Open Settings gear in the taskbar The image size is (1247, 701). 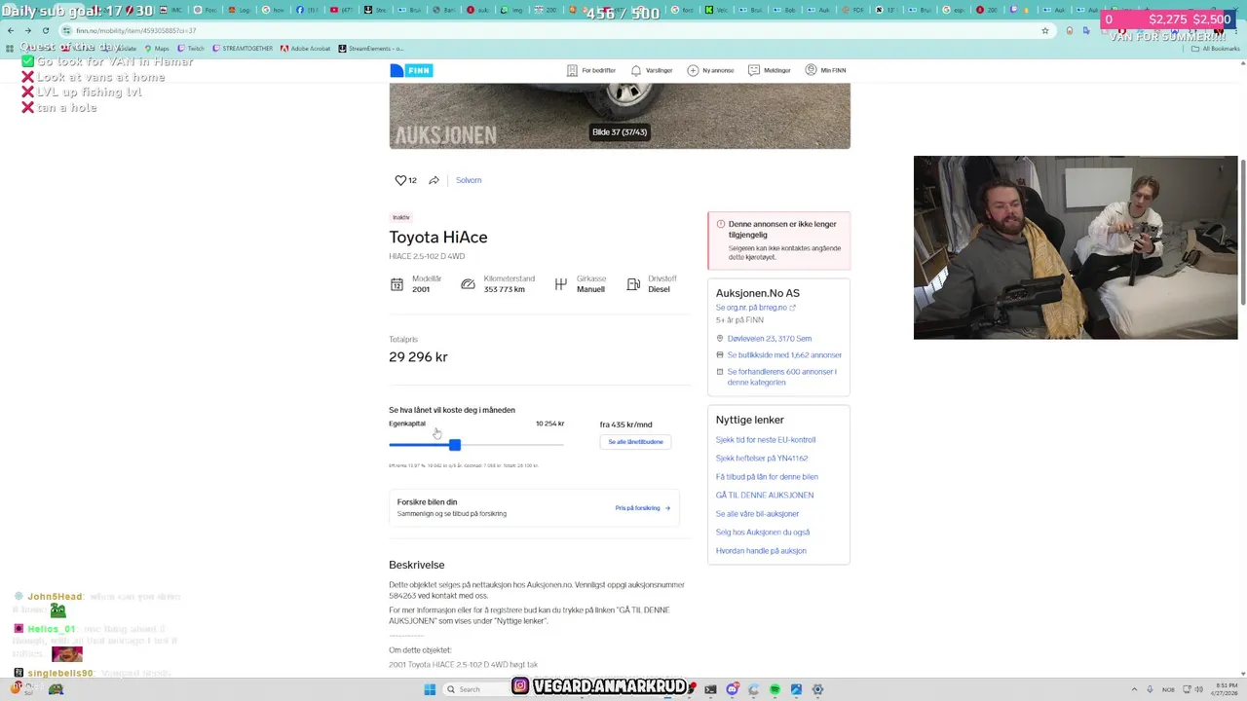[817, 689]
